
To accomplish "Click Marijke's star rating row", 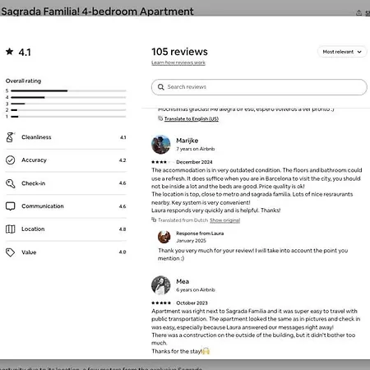I will [161, 162].
